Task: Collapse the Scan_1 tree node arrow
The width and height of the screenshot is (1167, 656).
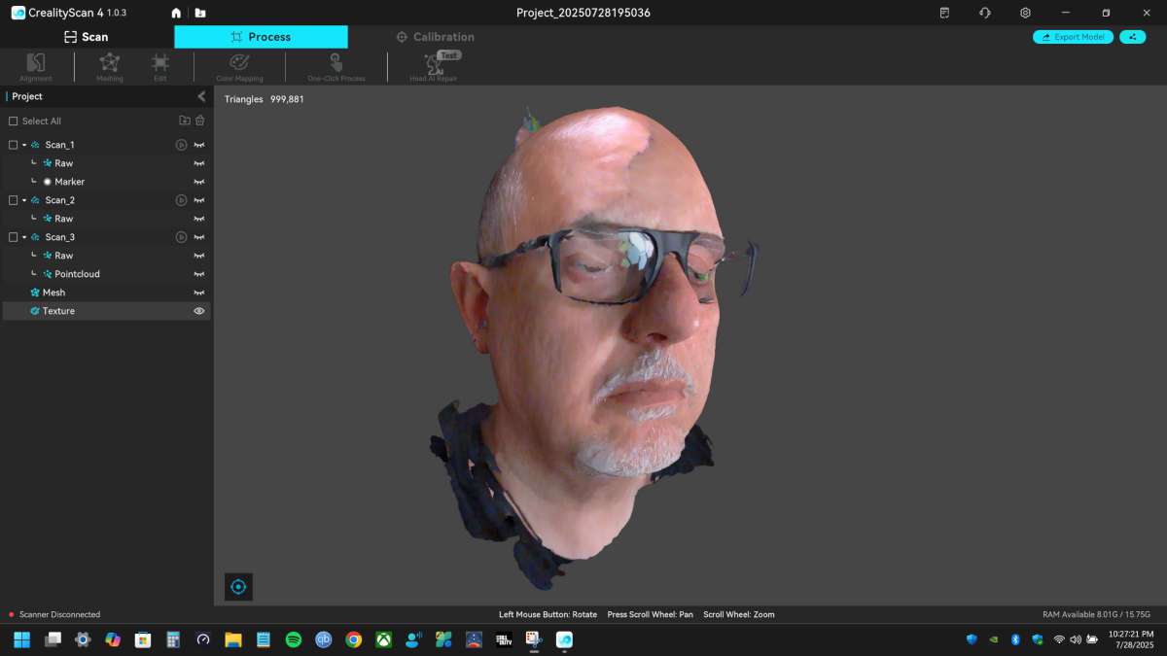Action: tap(24, 145)
